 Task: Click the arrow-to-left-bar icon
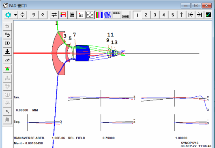[x=191, y=15]
